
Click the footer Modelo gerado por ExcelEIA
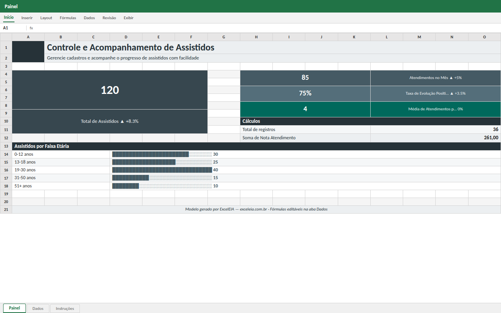point(256,209)
